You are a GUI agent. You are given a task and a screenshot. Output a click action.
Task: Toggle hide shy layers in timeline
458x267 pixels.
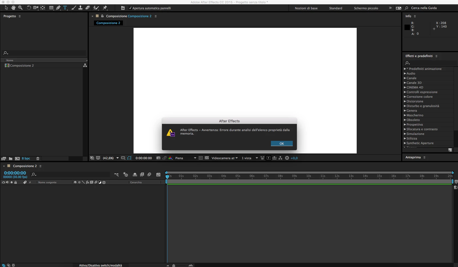tap(135, 174)
